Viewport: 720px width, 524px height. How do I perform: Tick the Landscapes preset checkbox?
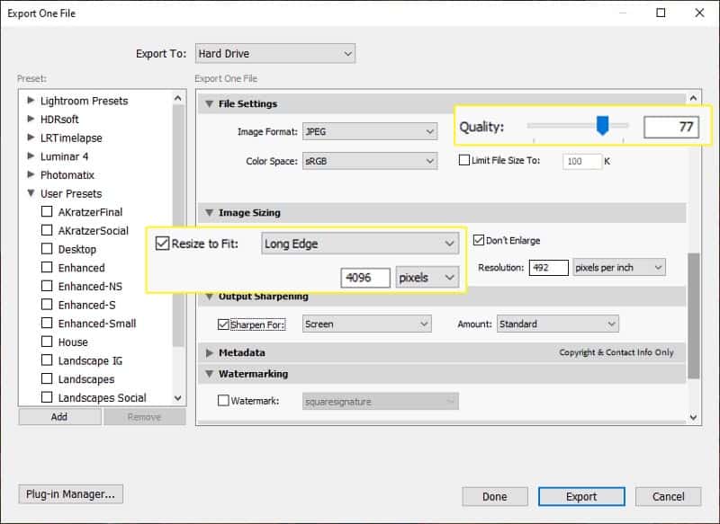(x=47, y=378)
